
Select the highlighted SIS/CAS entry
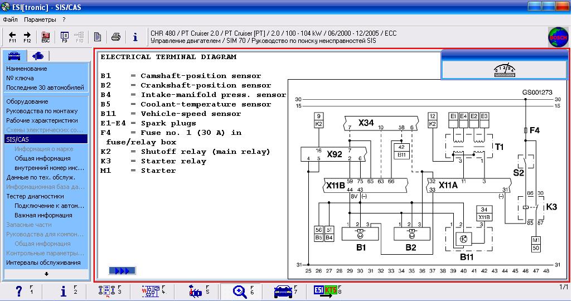[x=46, y=139]
